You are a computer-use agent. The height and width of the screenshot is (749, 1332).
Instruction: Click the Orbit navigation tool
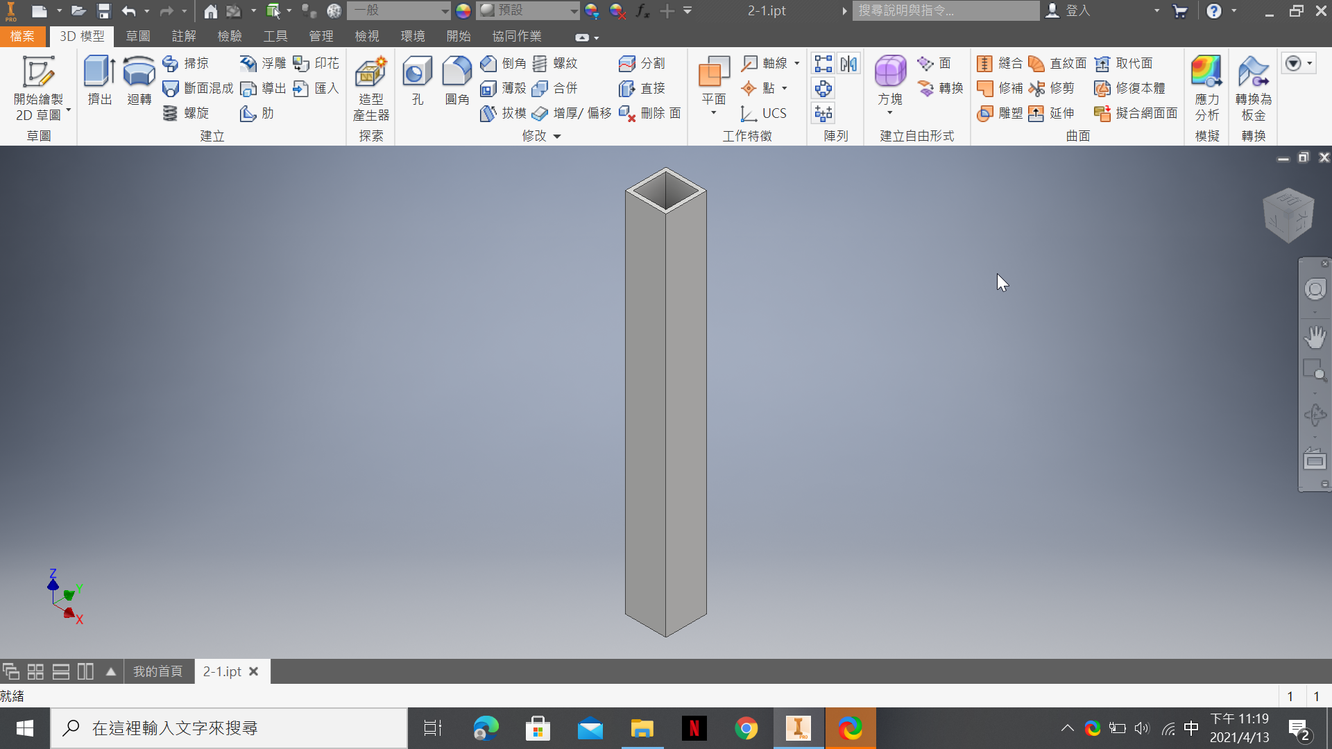click(x=1315, y=415)
